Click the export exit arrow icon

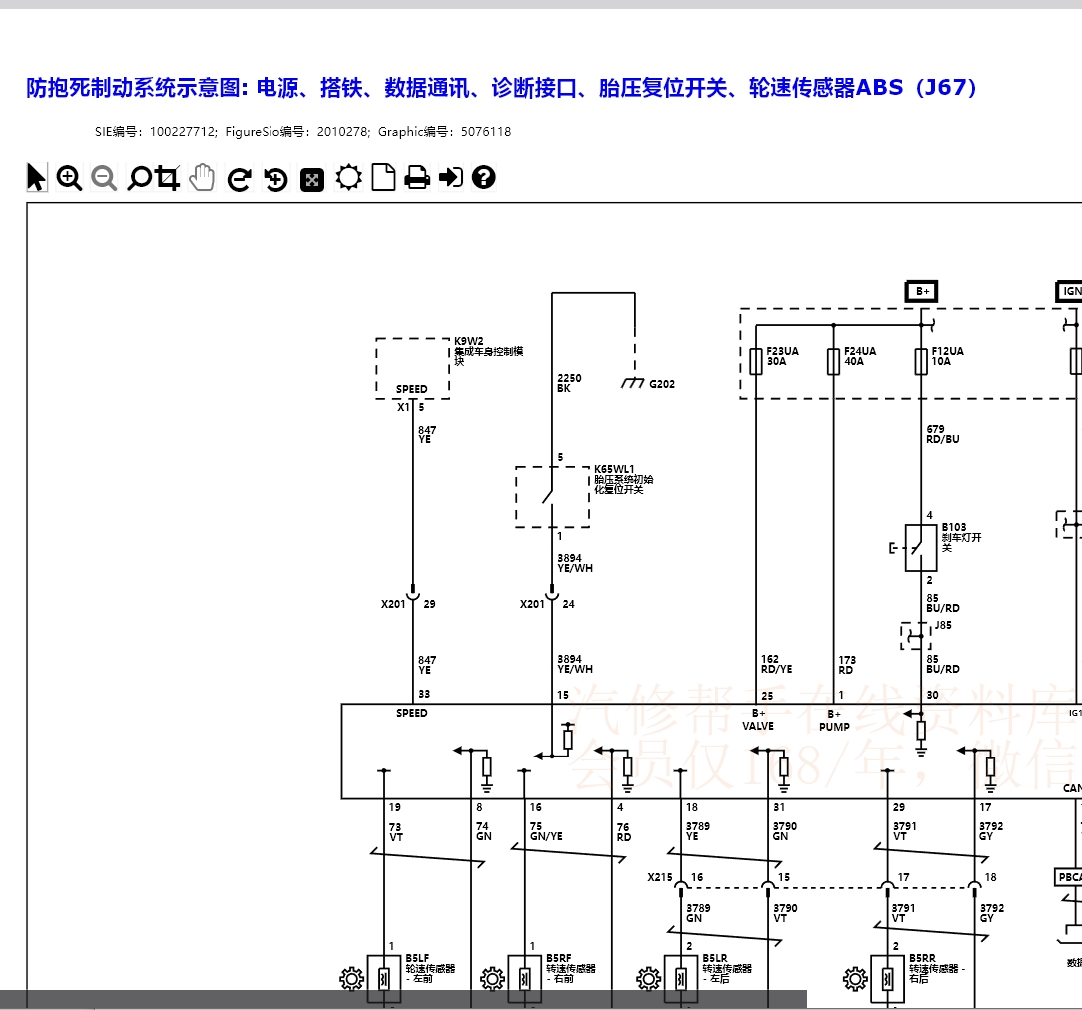pyautogui.click(x=451, y=177)
